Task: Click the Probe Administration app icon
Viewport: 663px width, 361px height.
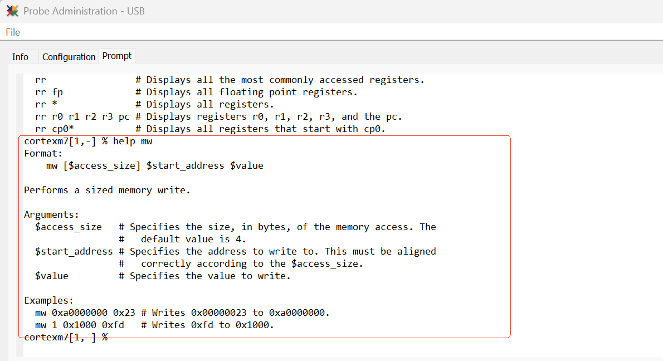Action: point(12,11)
